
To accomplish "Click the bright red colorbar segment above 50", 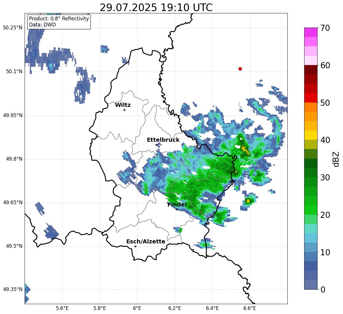I will tap(311, 98).
